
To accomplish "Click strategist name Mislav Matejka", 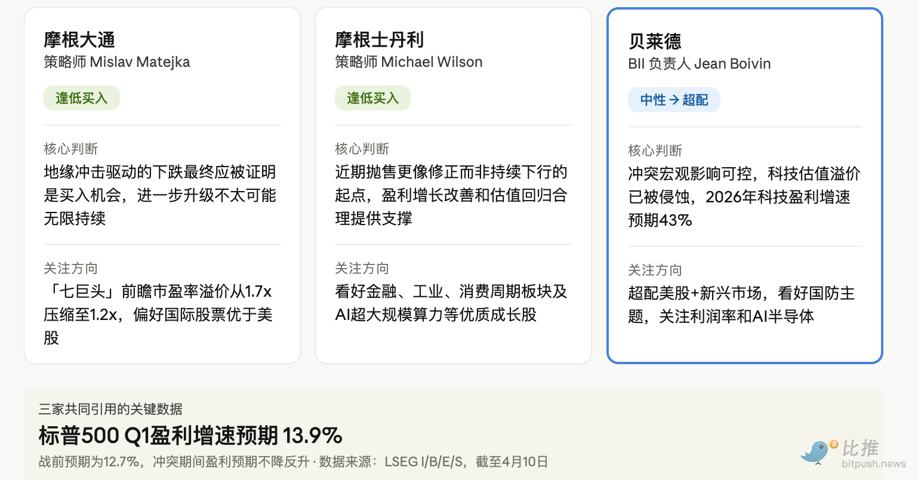I will point(140,62).
